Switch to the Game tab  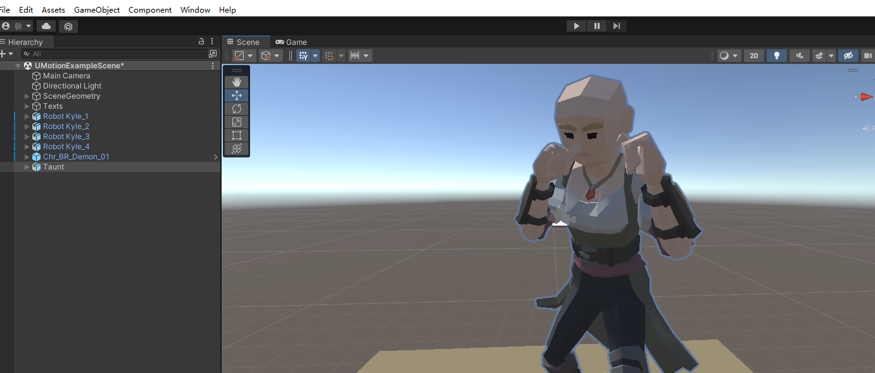pos(291,42)
